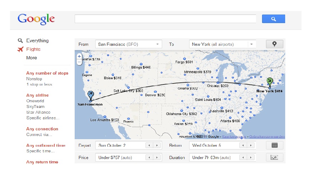320x185 pixels.
Task: Decrease the price limit with left arrow
Action: point(149,158)
